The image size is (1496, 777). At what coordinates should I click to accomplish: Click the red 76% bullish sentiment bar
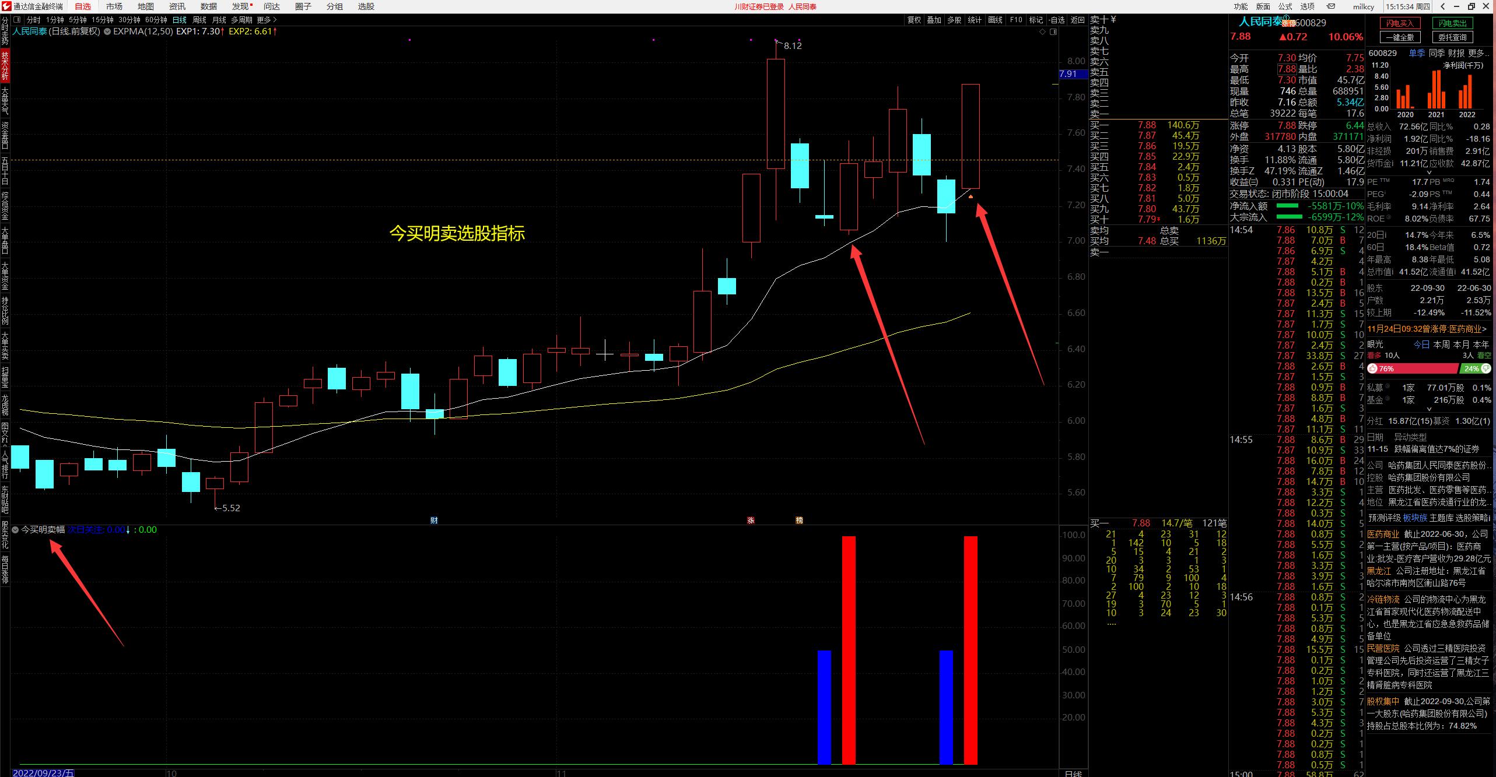(1417, 368)
